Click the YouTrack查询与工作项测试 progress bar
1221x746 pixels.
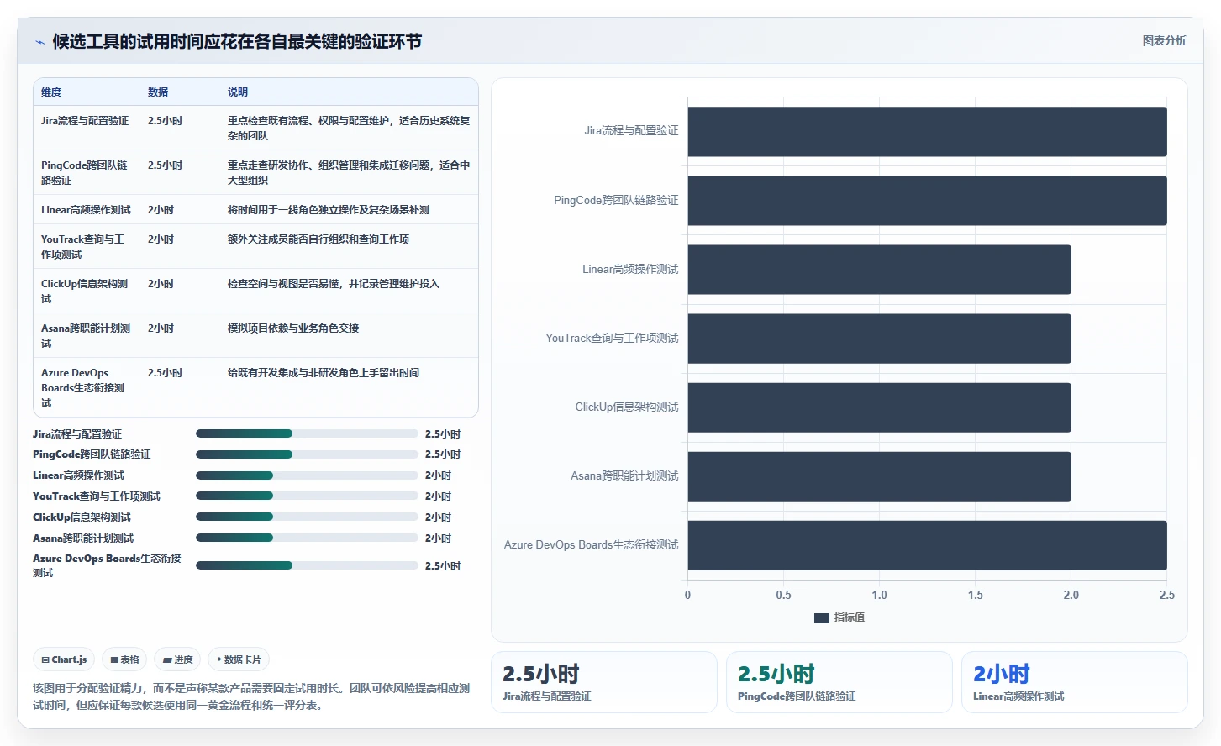point(307,496)
